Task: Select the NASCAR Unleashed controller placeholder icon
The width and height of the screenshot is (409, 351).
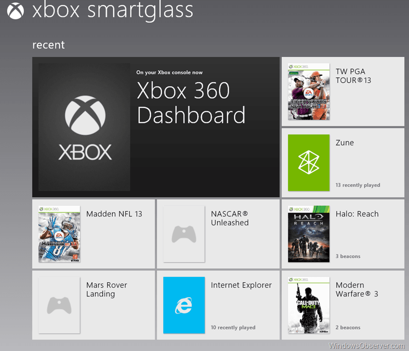Action: click(x=184, y=234)
